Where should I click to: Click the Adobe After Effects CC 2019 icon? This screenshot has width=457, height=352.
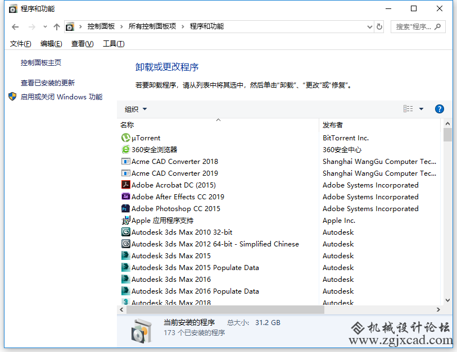click(x=125, y=197)
